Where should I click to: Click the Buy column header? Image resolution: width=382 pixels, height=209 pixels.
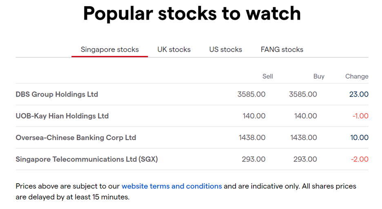pyautogui.click(x=319, y=77)
